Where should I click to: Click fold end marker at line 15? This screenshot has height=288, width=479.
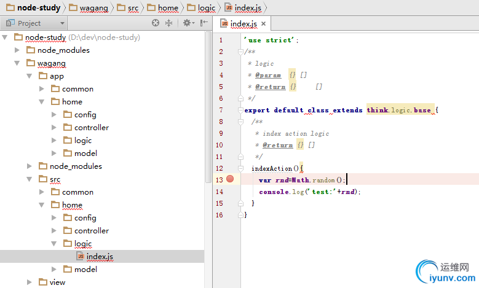click(x=240, y=203)
